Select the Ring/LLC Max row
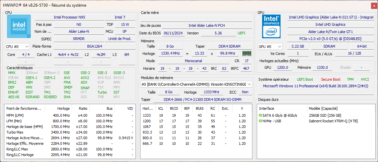The width and height of the screenshot is (378, 162). pos(70,149)
